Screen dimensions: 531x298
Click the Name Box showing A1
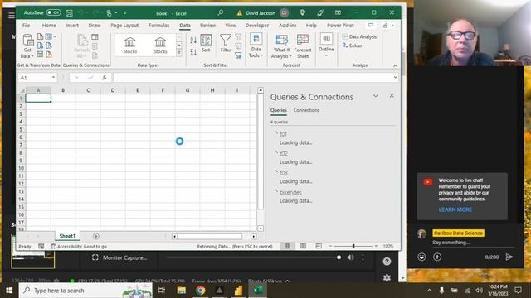[x=34, y=78]
